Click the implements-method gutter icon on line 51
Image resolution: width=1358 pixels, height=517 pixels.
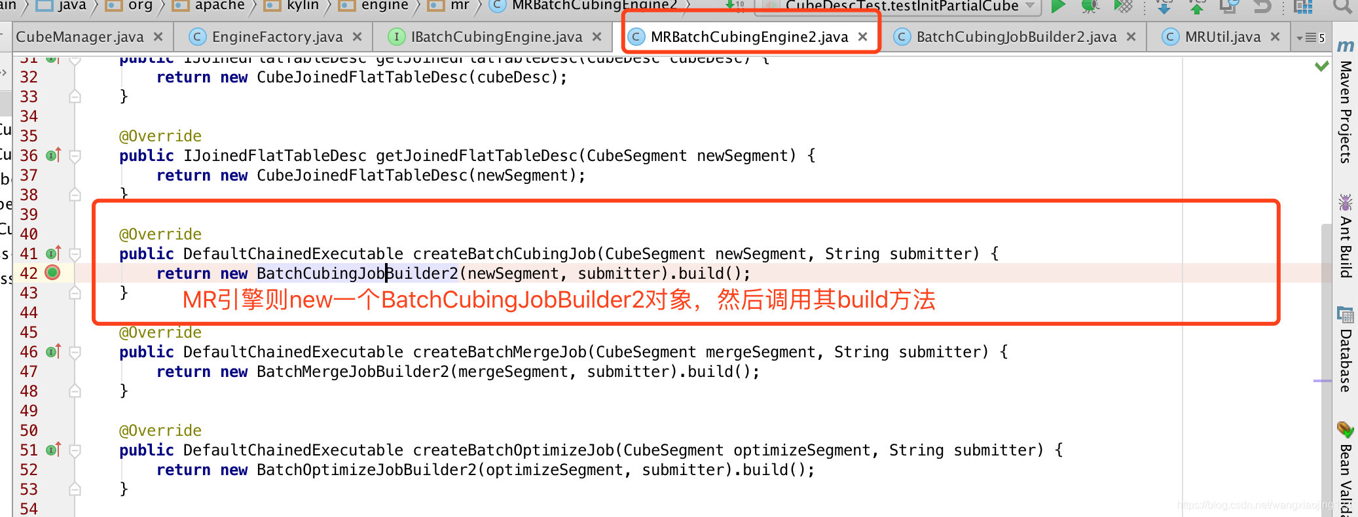(53, 450)
